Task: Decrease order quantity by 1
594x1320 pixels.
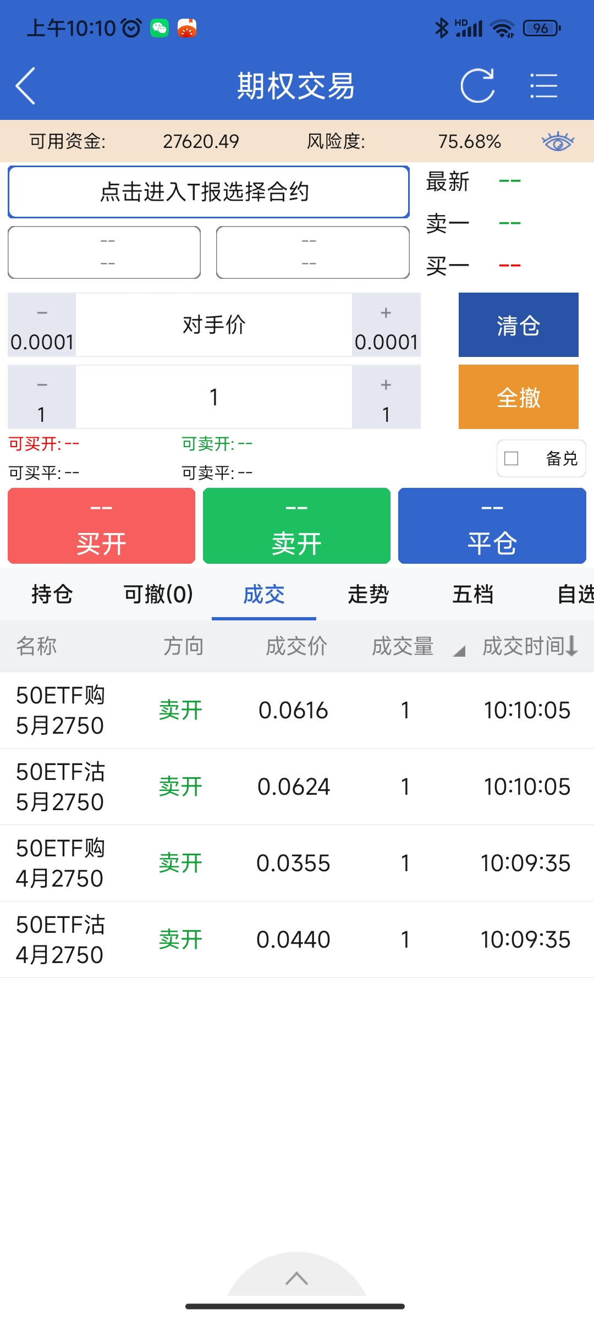Action: click(42, 397)
